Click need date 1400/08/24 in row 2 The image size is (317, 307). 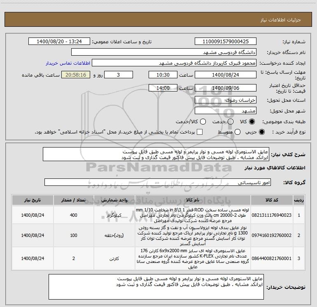(x=33, y=235)
